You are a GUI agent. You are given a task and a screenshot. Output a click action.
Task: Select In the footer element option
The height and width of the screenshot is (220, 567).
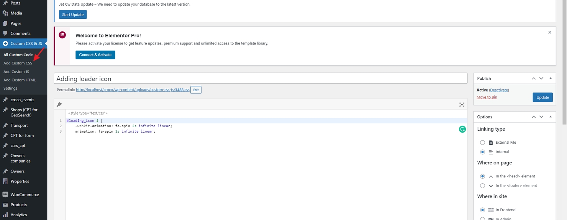[483, 186]
